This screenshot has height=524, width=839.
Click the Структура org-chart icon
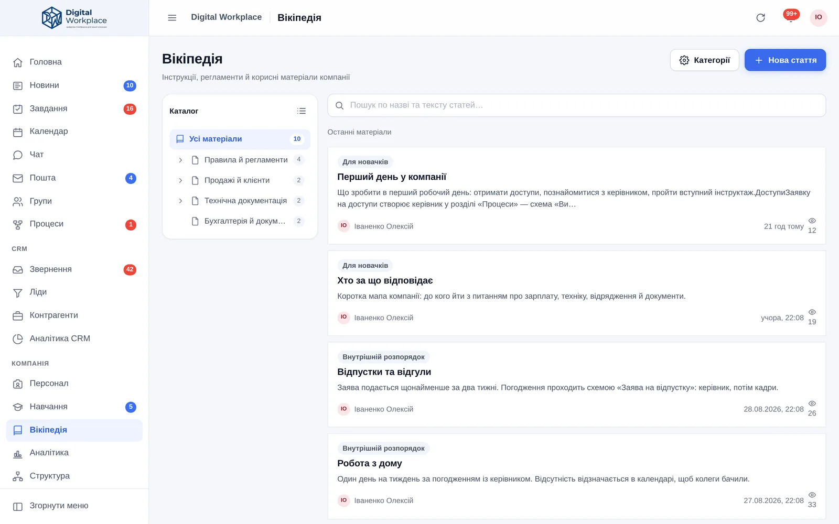(x=18, y=476)
